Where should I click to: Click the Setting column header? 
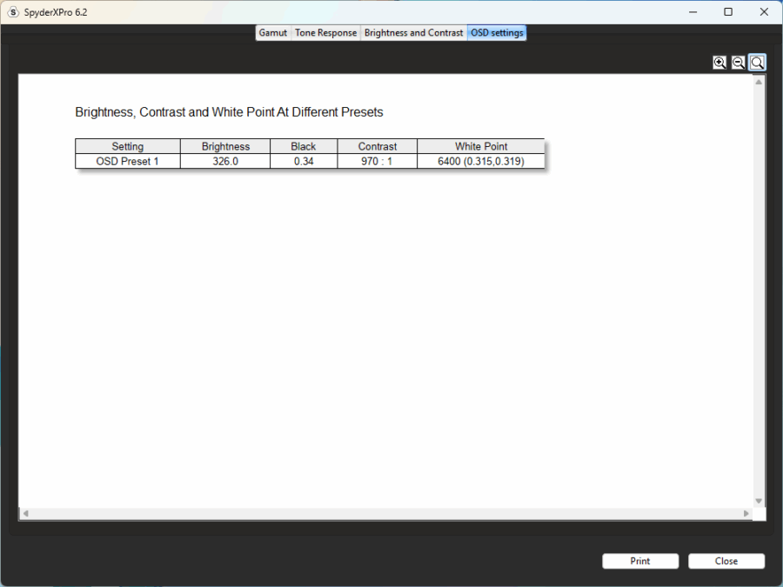pyautogui.click(x=128, y=146)
